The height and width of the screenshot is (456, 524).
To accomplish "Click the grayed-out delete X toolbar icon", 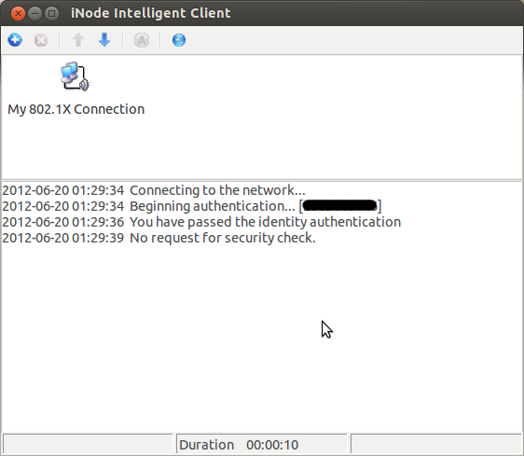I will [x=41, y=40].
